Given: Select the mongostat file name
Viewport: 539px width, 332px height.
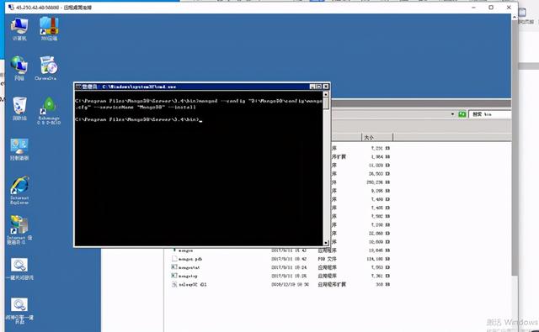Looking at the screenshot, I should [x=189, y=267].
